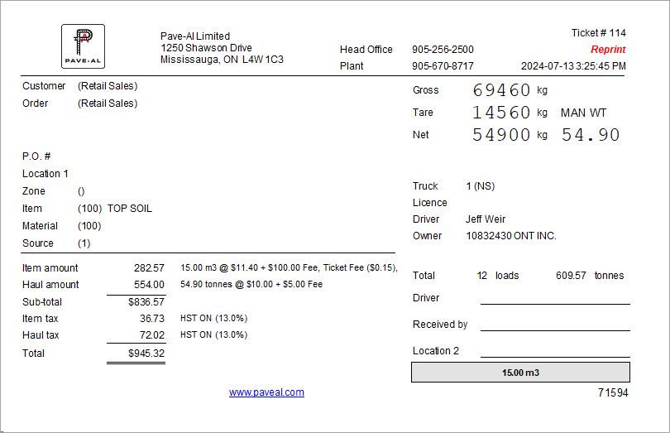
Task: Open the www.paveal.com link
Action: (266, 392)
